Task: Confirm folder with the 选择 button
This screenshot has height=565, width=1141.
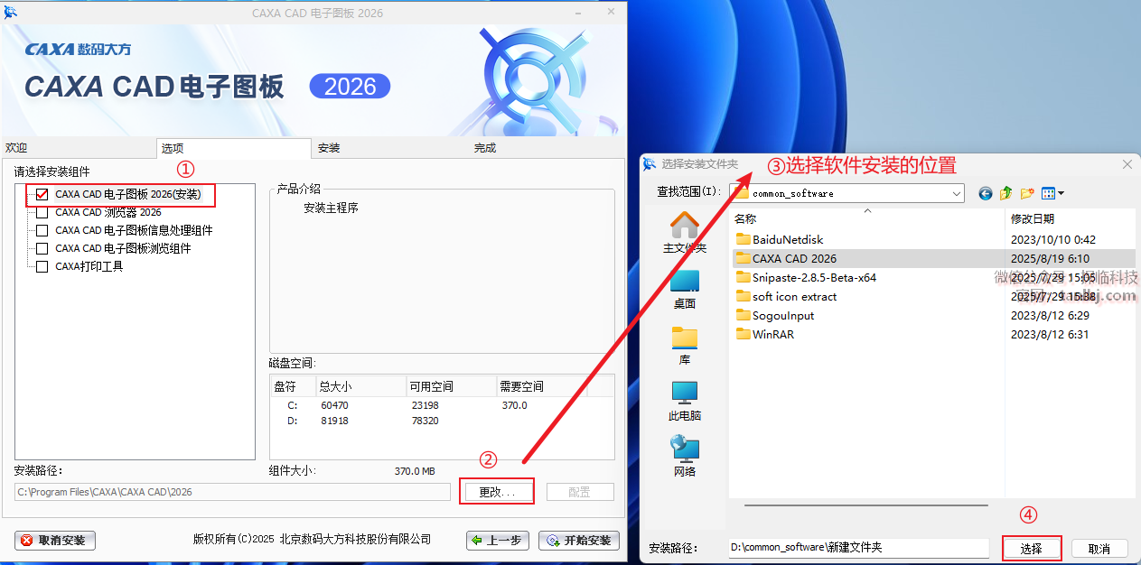Action: pos(1032,549)
